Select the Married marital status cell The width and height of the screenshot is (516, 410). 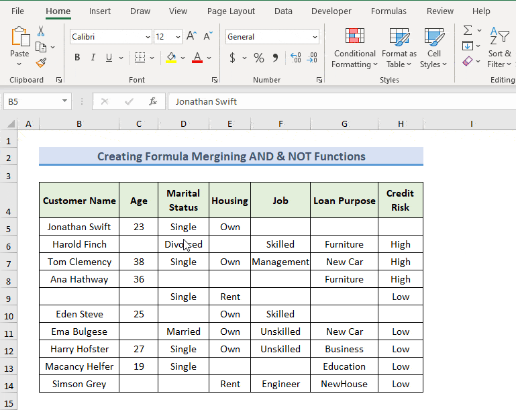click(x=183, y=331)
